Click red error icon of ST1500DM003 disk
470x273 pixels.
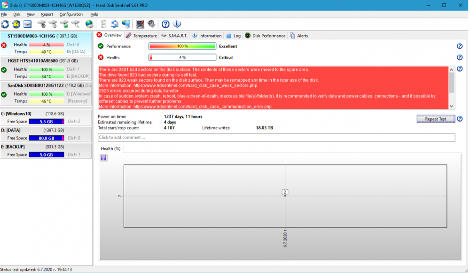(4, 45)
